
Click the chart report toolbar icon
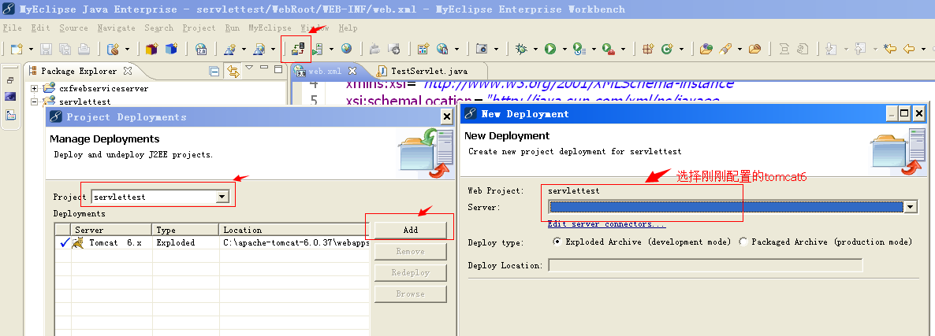423,50
